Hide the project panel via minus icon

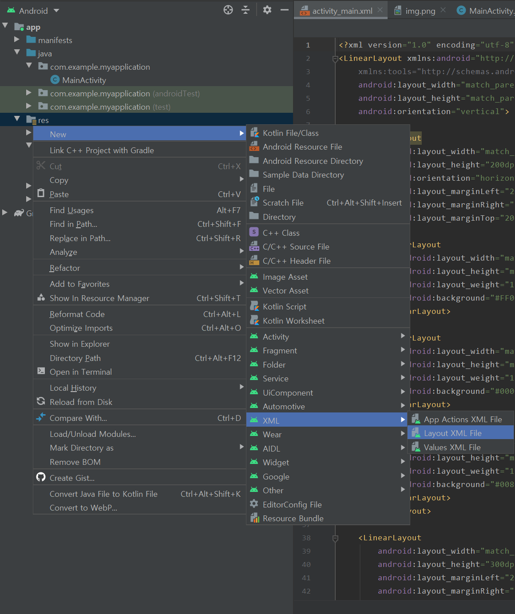[x=285, y=10]
